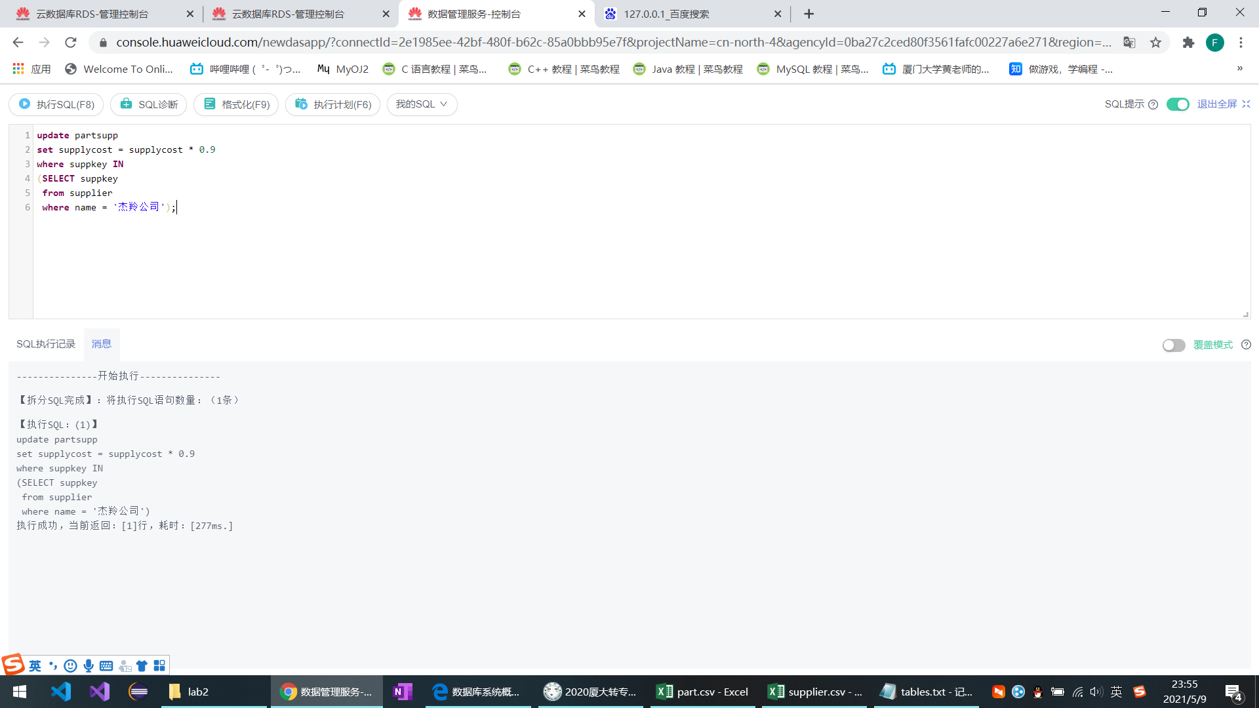Show more bookmarks with the chevron
1259x708 pixels.
(x=1239, y=69)
